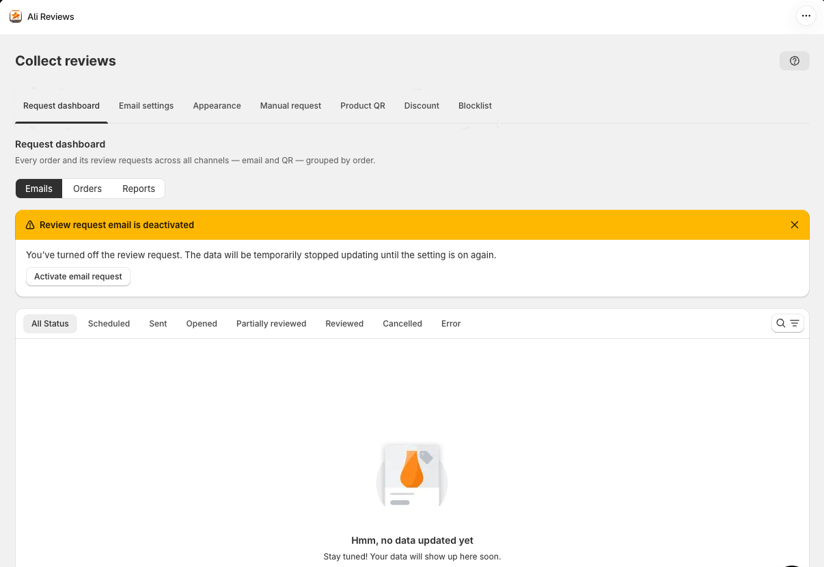Select the Emails segmented view

39,189
